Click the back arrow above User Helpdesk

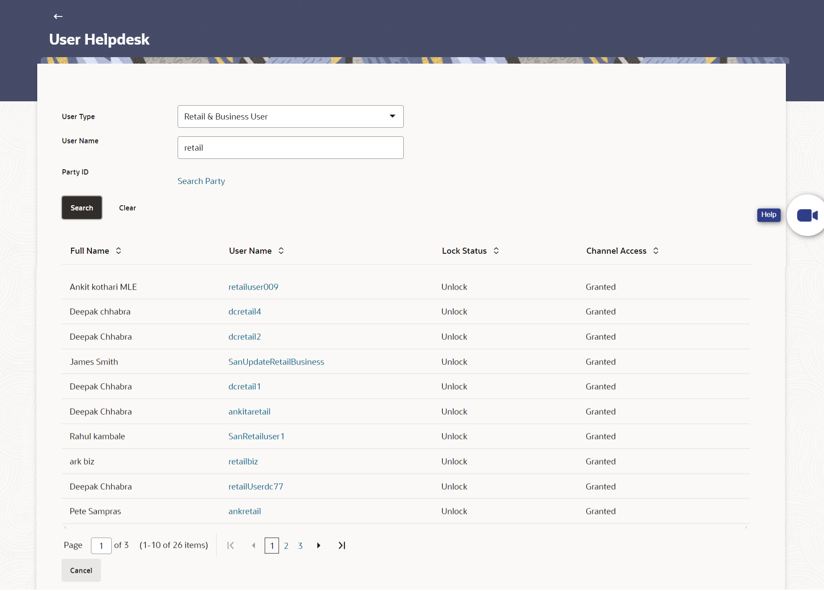pyautogui.click(x=58, y=16)
